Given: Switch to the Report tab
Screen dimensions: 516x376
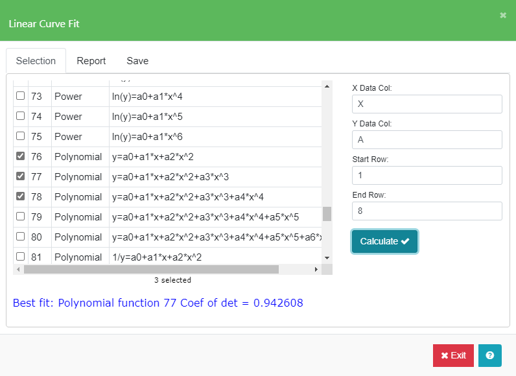Looking at the screenshot, I should click(x=91, y=61).
